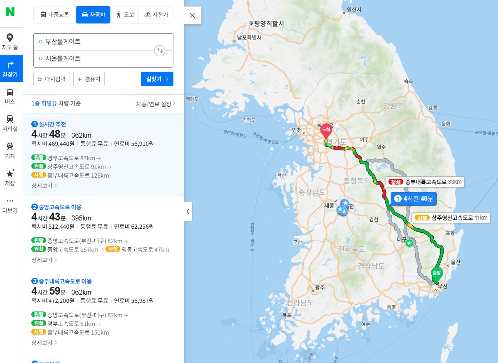
Task: Click the 다시입력 reset button
Action: pyautogui.click(x=52, y=79)
